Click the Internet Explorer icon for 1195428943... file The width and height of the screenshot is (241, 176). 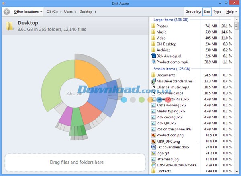click(x=153, y=165)
